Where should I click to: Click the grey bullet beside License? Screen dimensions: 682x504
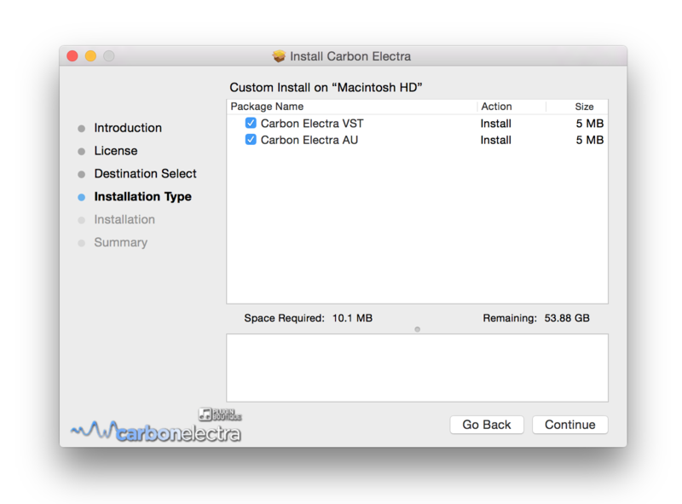(81, 152)
